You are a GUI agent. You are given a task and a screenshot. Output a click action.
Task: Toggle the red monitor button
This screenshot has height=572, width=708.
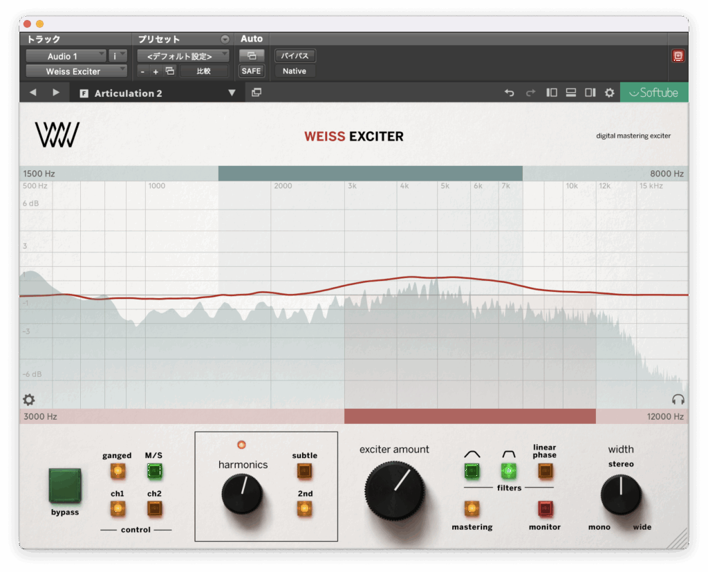[x=546, y=509]
